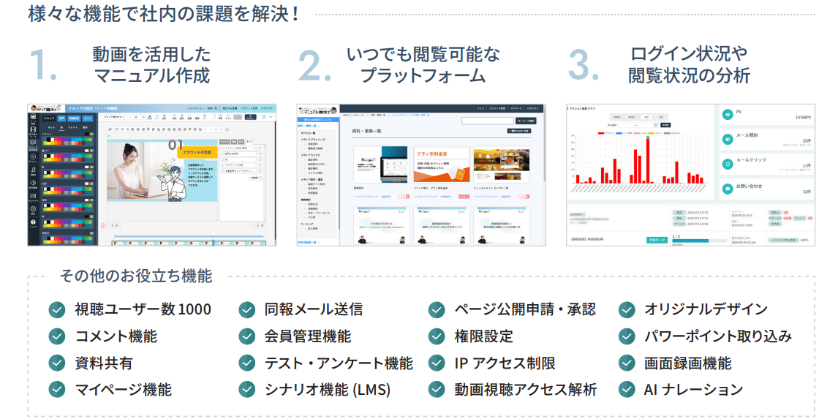Switch to the third period tab above graph
838x419 pixels.
pos(646,117)
